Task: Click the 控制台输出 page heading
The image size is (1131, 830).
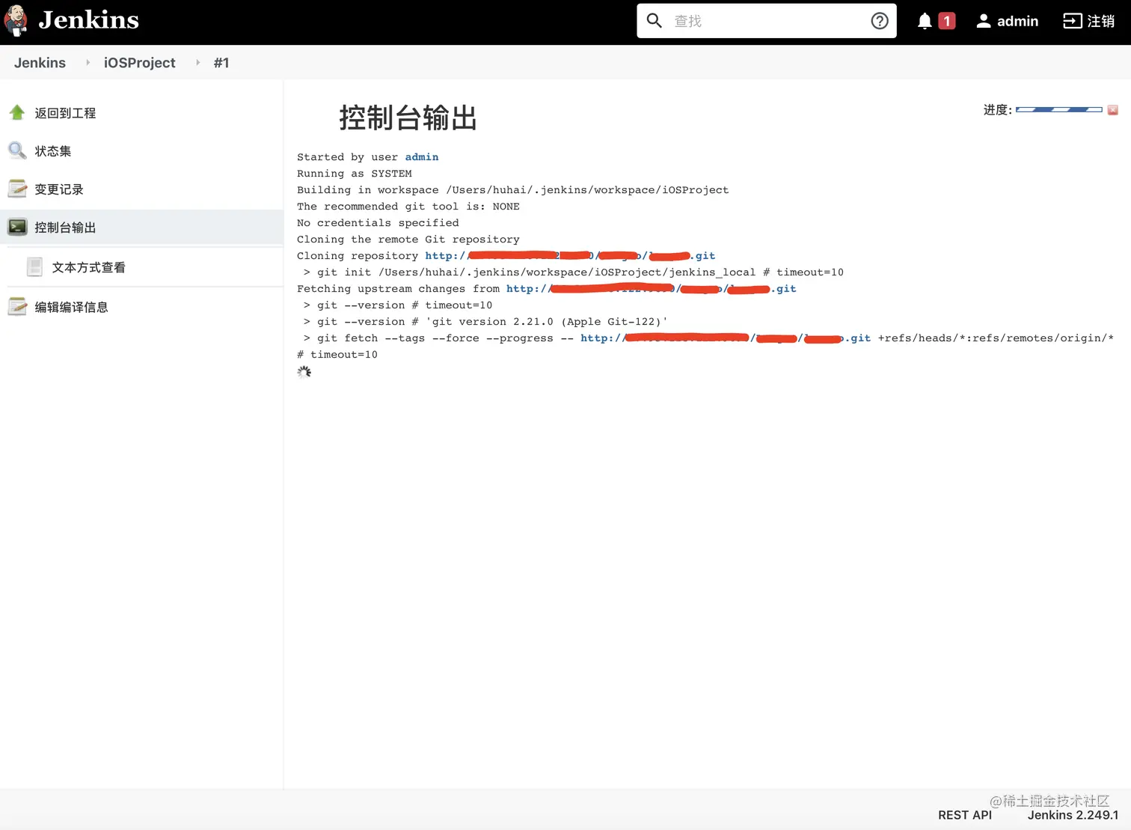Action: click(408, 118)
